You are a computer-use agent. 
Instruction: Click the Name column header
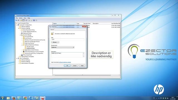[x=64, y=23]
